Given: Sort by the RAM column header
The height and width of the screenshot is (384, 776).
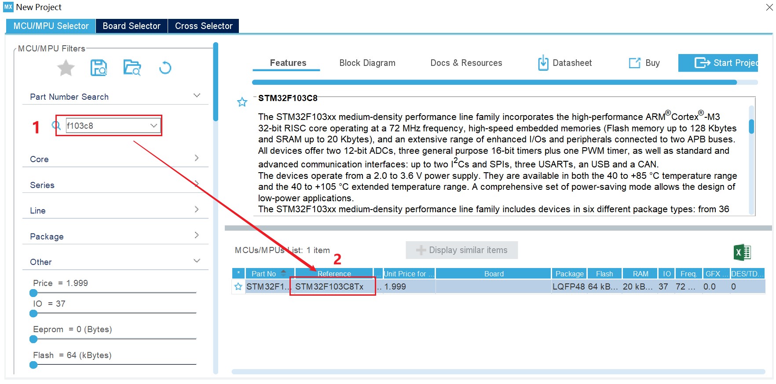Looking at the screenshot, I should tap(641, 273).
